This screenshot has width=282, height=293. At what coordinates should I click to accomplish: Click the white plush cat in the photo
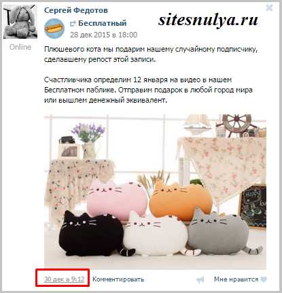[x=156, y=233]
